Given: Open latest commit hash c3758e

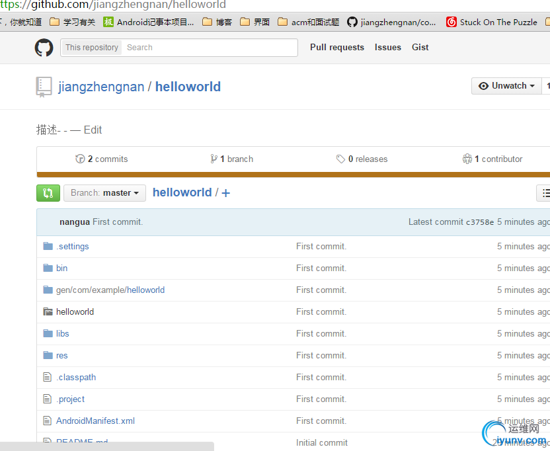Looking at the screenshot, I should pos(479,222).
